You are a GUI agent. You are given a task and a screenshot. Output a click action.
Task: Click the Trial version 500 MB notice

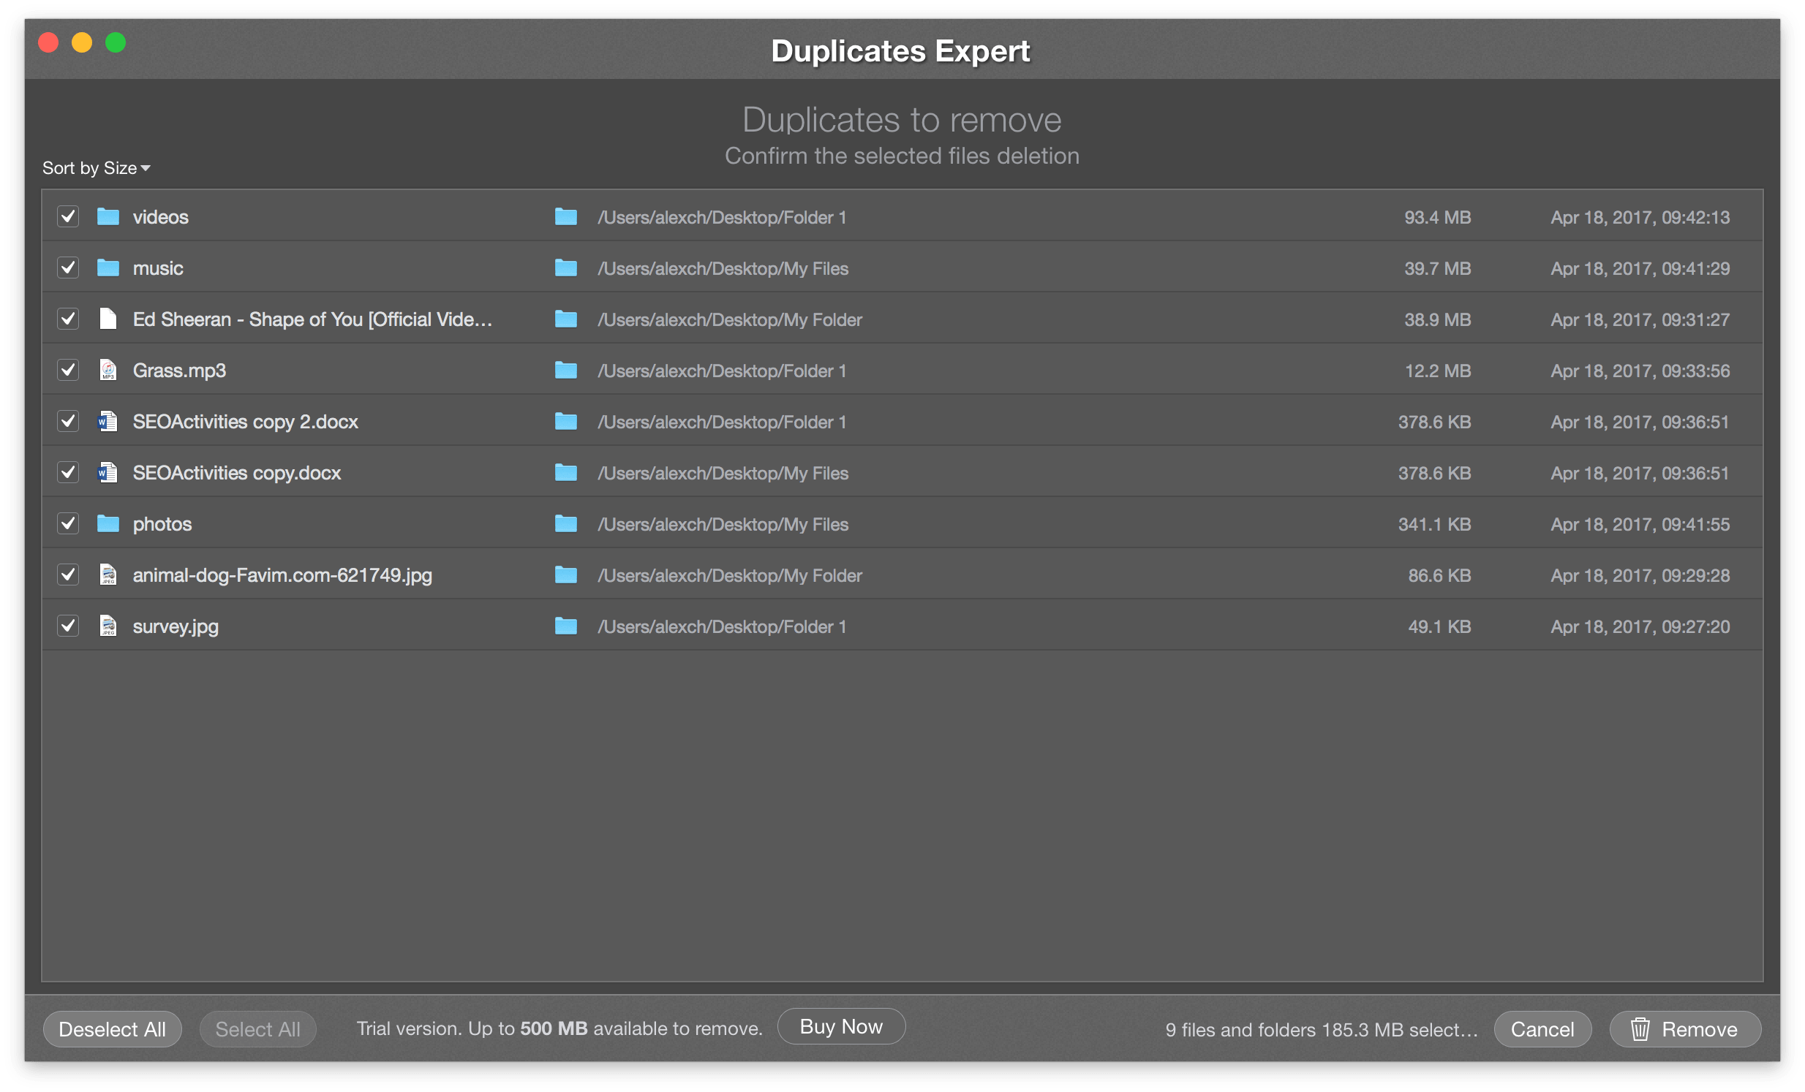pyautogui.click(x=559, y=1028)
